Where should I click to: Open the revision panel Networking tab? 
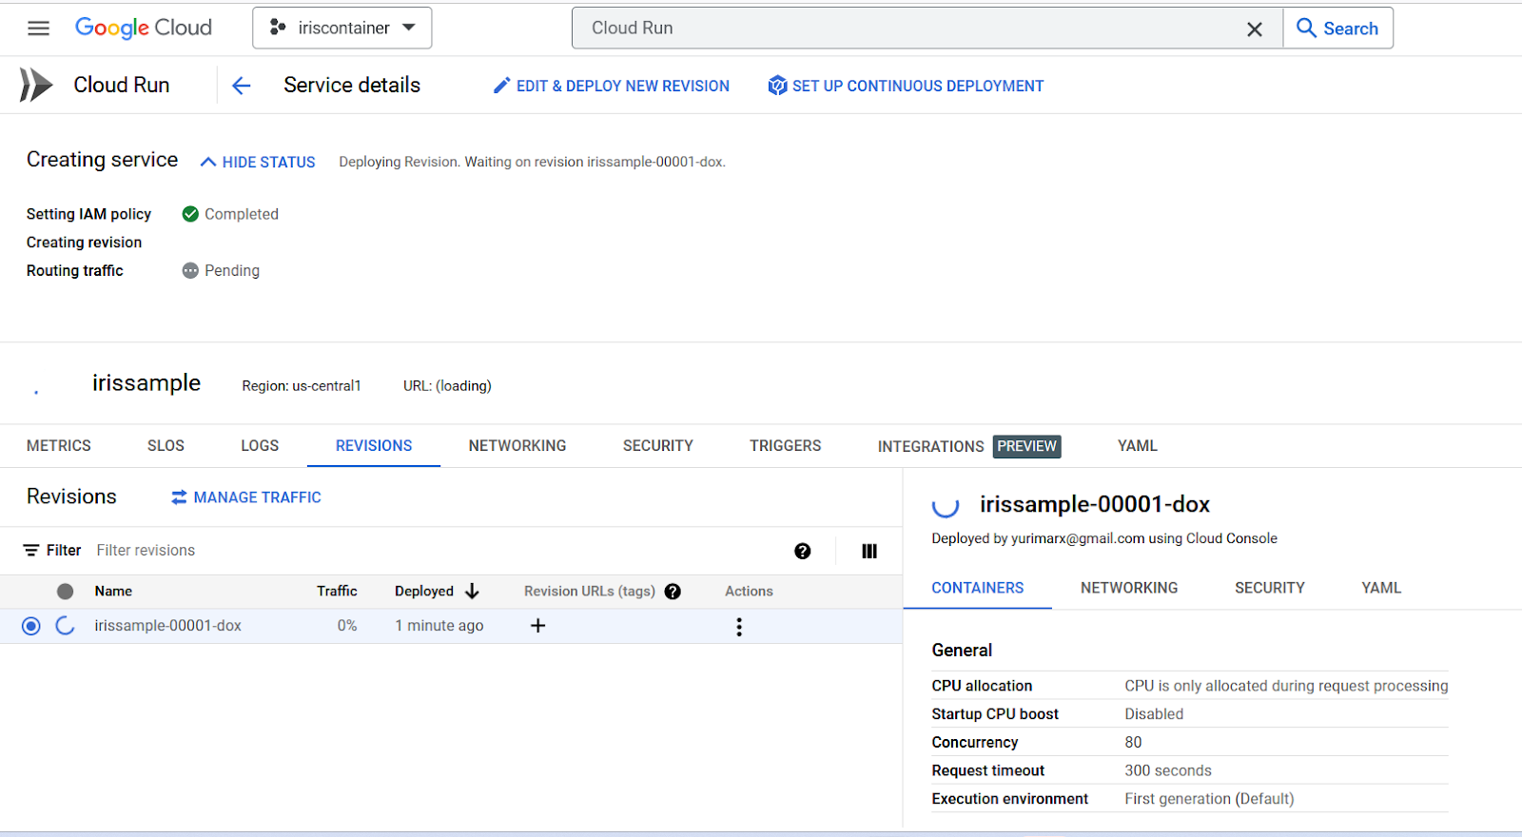coord(1129,588)
